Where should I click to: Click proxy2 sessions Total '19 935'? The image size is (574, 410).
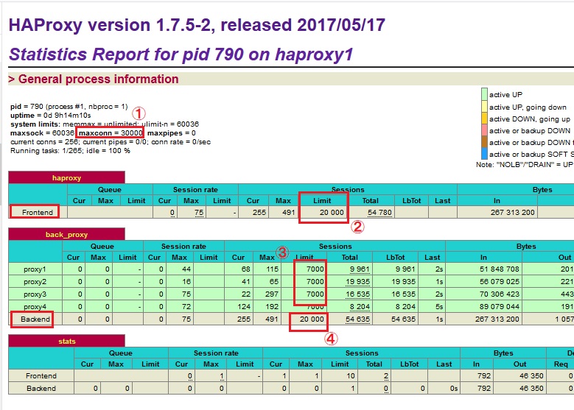click(x=357, y=282)
